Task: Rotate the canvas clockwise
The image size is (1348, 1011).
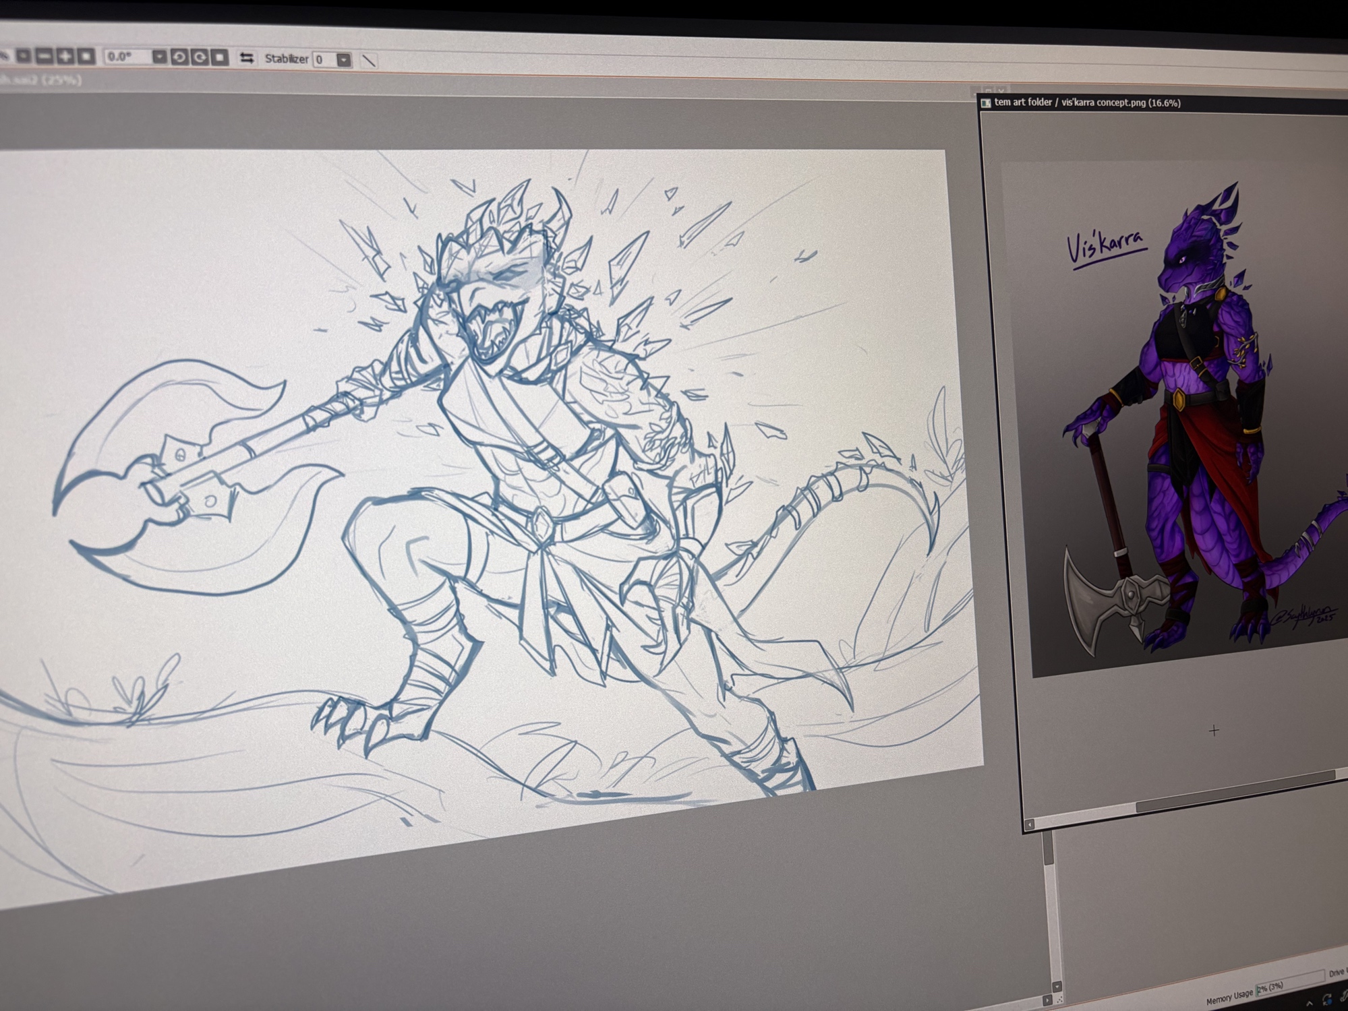Action: pos(200,57)
